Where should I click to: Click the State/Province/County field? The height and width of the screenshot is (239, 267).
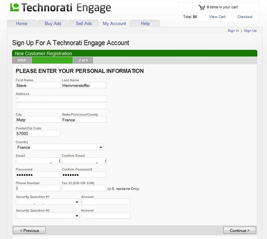pos(84,119)
